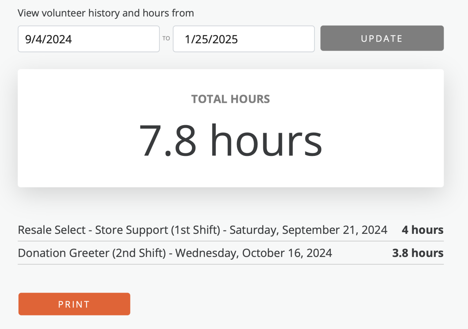Click the large '7.8 hours' total
The image size is (468, 329).
[x=231, y=141]
